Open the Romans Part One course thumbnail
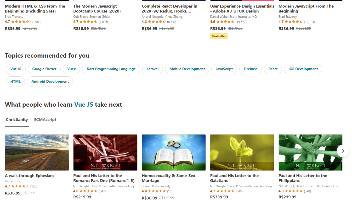This screenshot has width=352, height=207. tap(105, 153)
